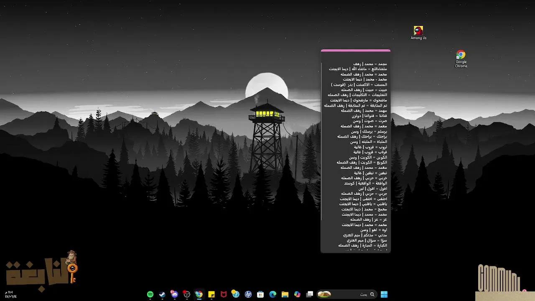Open File Explorer from the taskbar
The width and height of the screenshot is (535, 301).
click(285, 294)
